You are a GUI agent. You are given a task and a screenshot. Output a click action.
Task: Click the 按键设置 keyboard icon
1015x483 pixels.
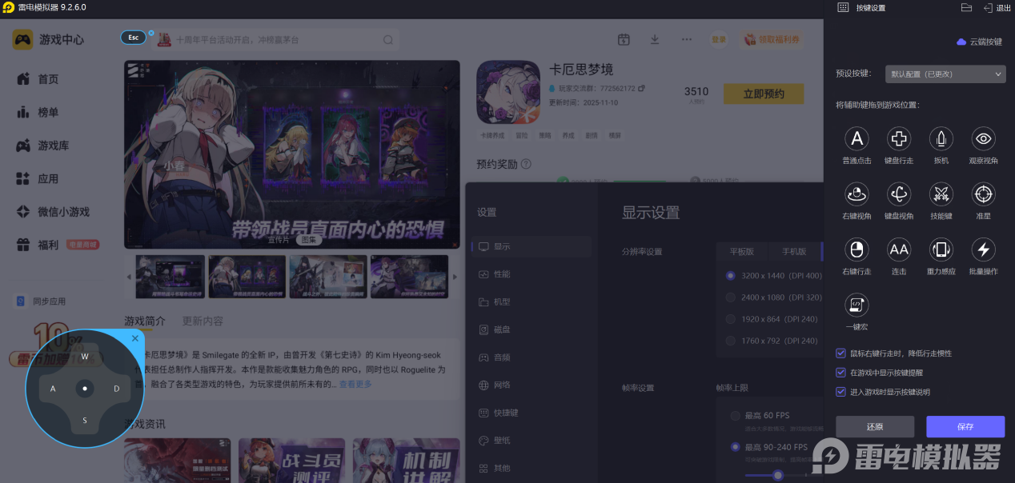pos(843,7)
